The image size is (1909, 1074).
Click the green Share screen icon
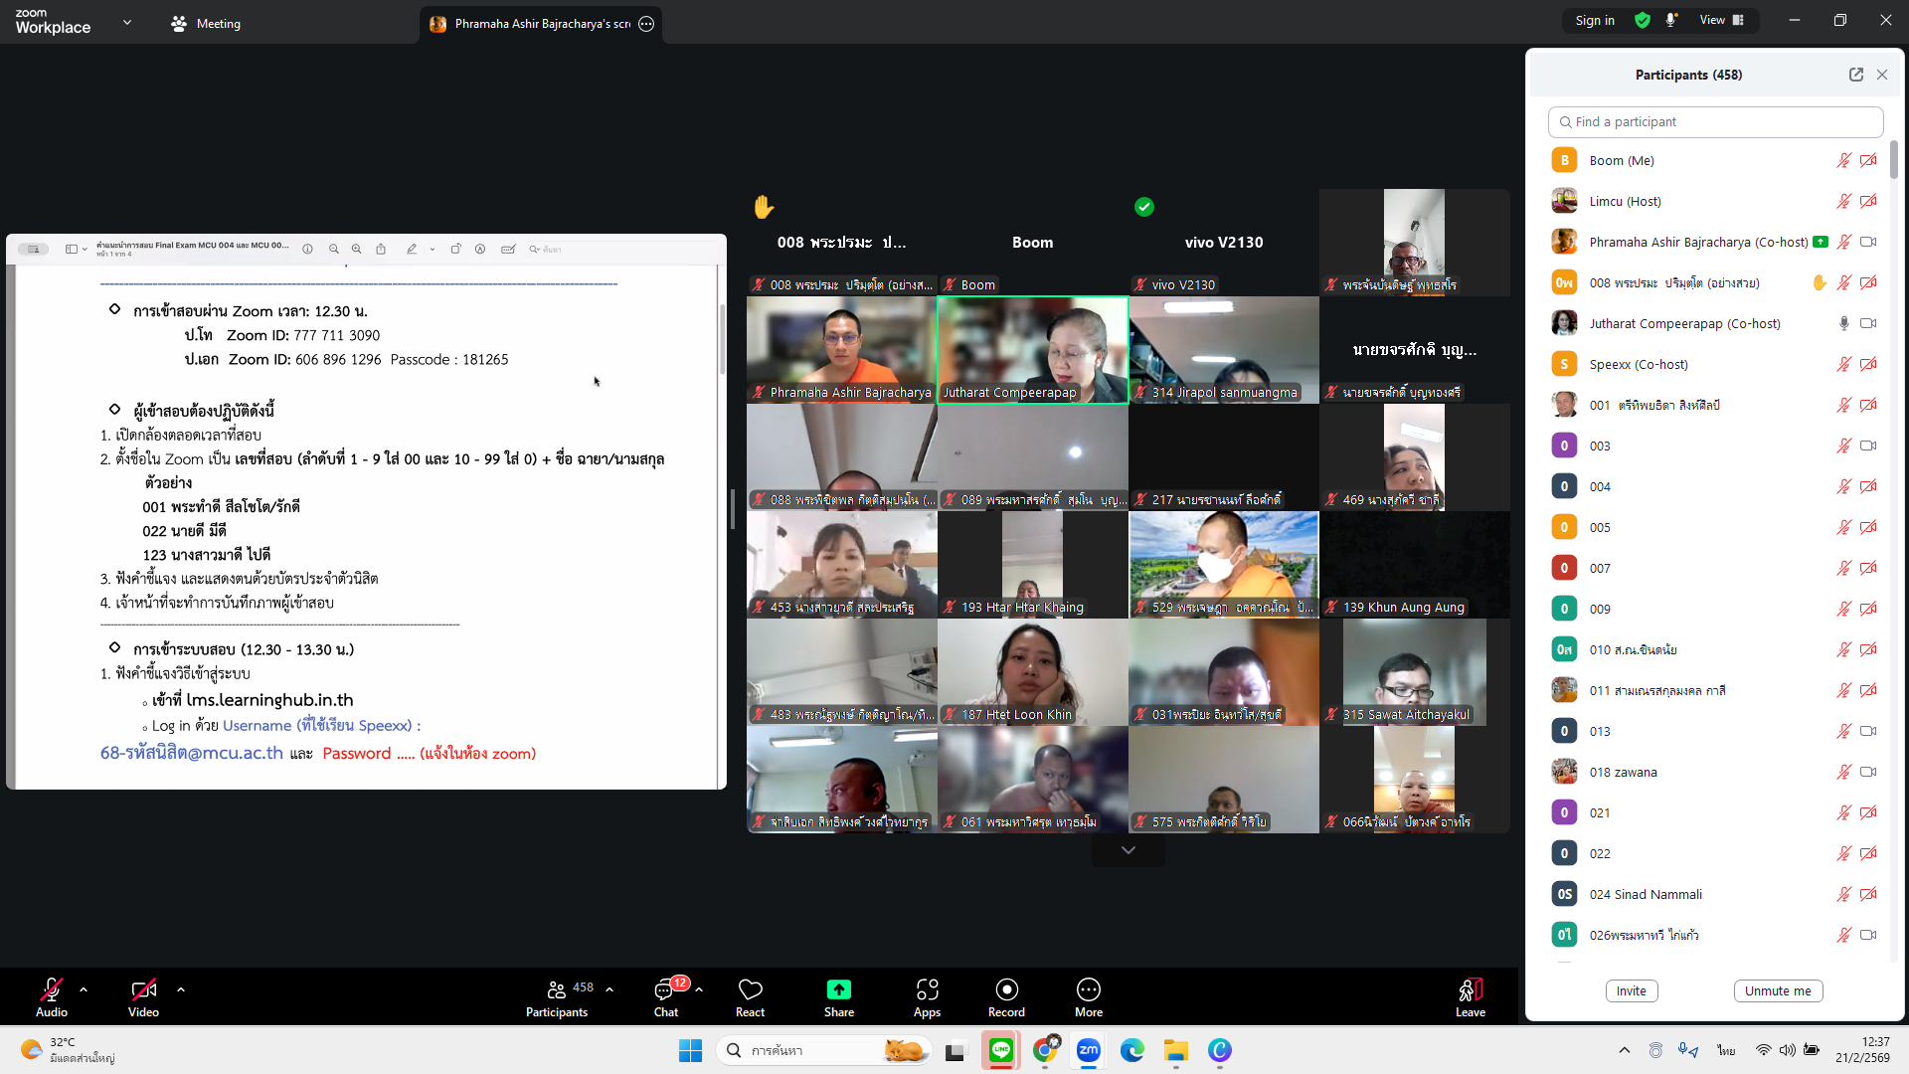[x=838, y=989]
